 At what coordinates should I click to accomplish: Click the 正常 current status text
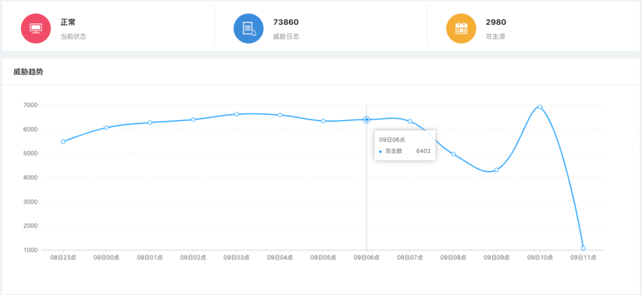pyautogui.click(x=68, y=22)
